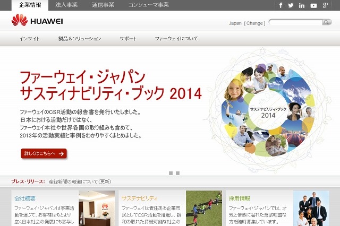Open the サポート menu
Viewport: 340px width, 226px height.
[128, 39]
